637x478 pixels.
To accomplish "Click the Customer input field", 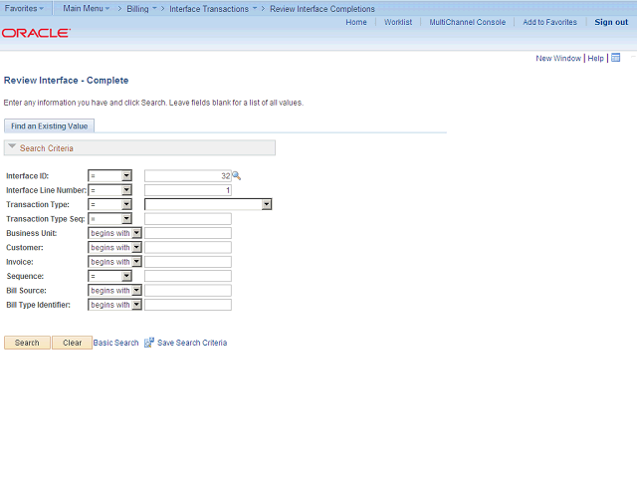I will (188, 248).
